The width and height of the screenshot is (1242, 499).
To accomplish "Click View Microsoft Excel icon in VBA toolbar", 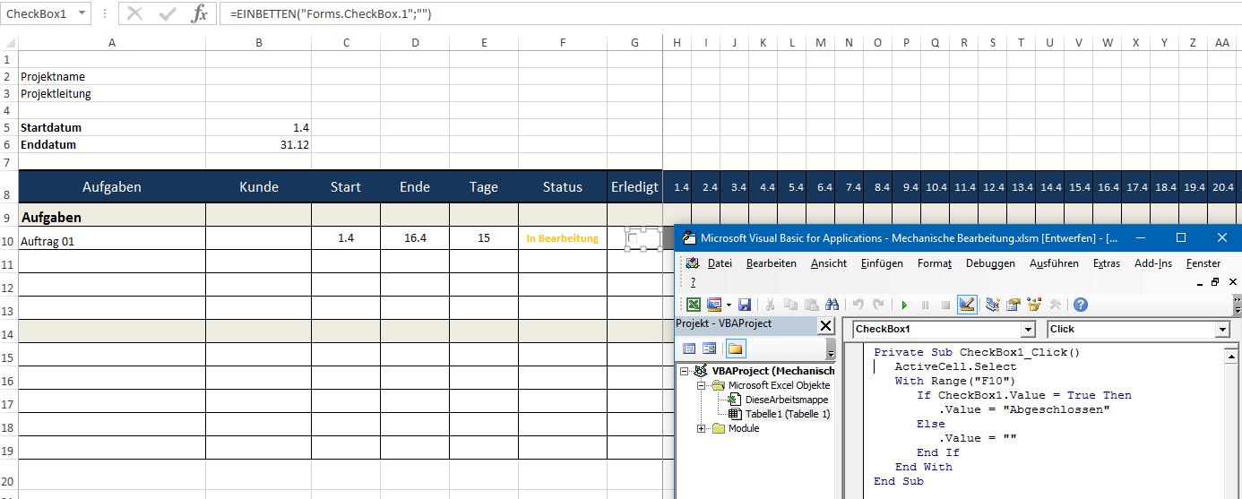I will coord(694,305).
